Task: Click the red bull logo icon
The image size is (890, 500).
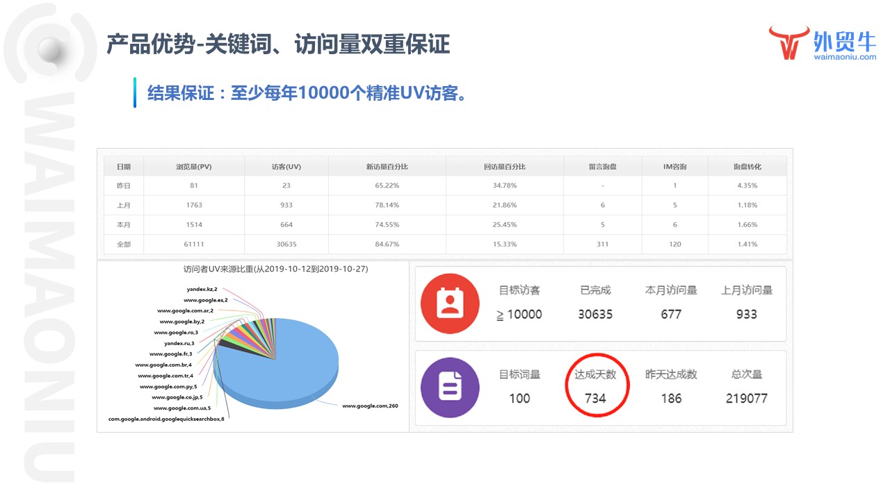Action: tap(789, 43)
